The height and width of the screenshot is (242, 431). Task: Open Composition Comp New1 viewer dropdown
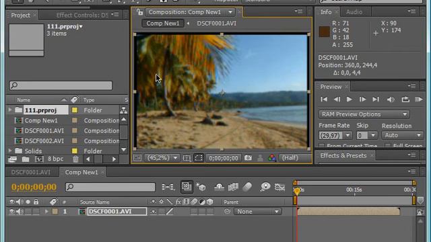point(190,12)
